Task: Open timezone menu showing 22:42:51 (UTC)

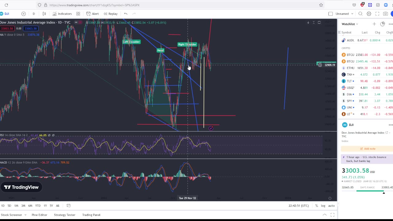Action: [299, 206]
